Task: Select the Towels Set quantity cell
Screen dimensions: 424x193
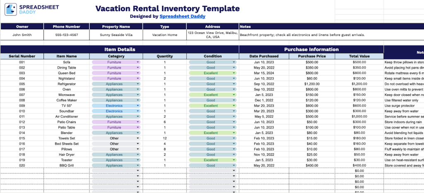Action: [x=164, y=138]
